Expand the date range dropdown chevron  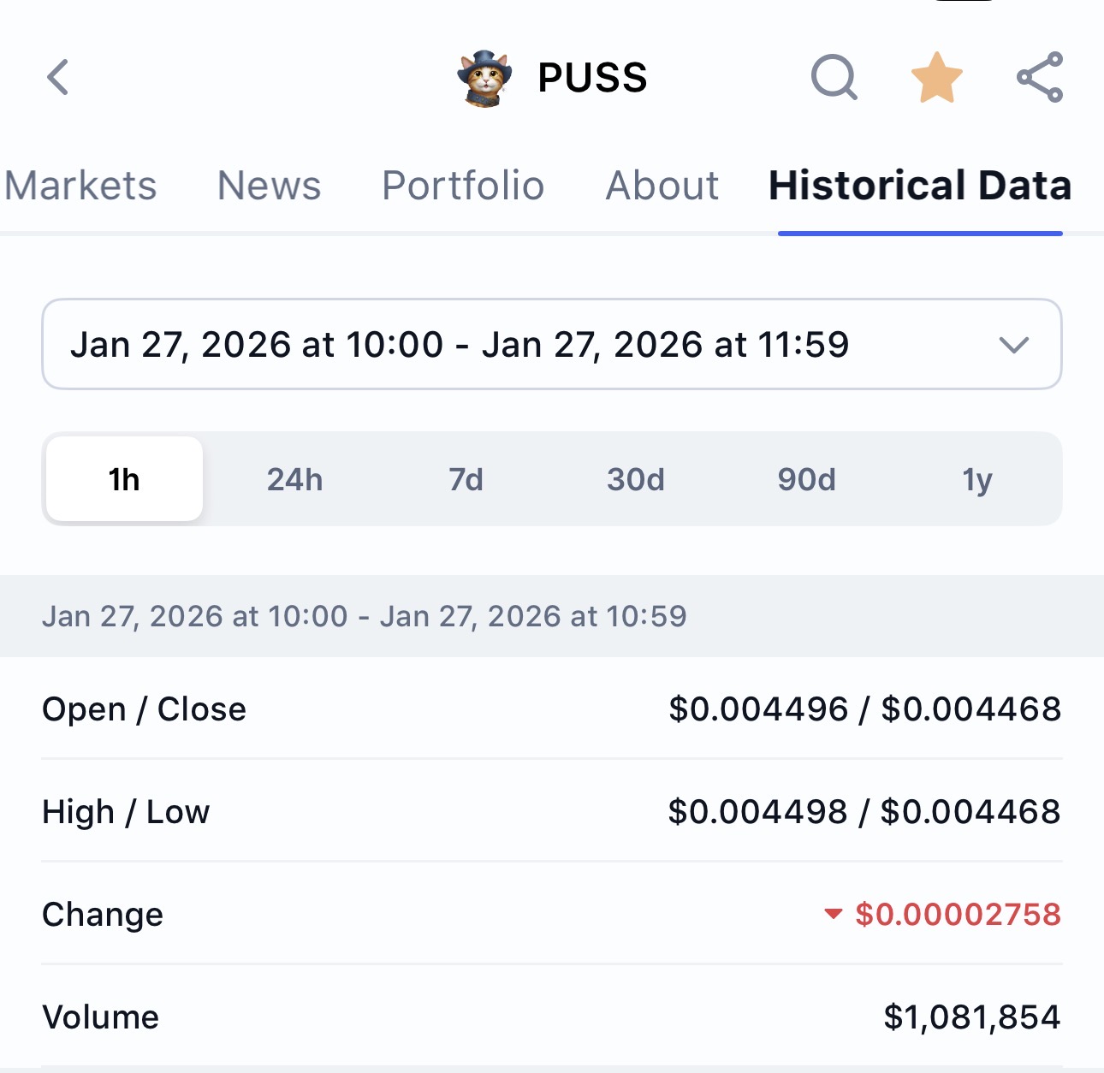tap(1013, 345)
